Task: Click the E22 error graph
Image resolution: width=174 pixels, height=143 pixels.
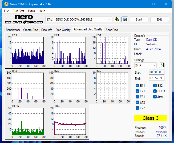Action: click(x=68, y=86)
